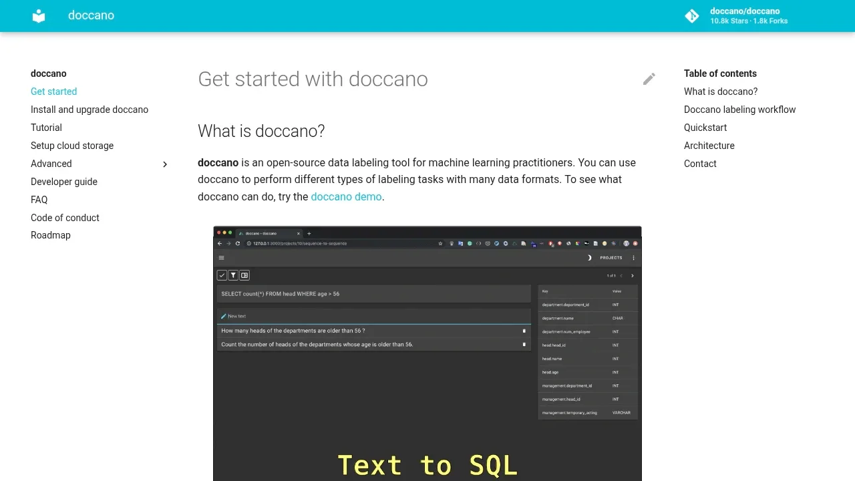Jump to Contact in table of contents
The width and height of the screenshot is (855, 481).
[x=700, y=164]
